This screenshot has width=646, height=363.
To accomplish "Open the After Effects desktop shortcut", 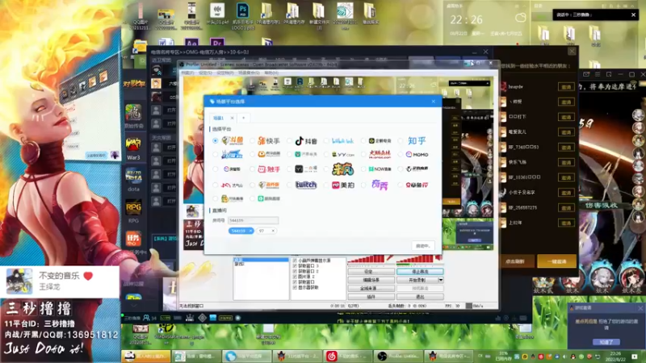I will 191,43.
